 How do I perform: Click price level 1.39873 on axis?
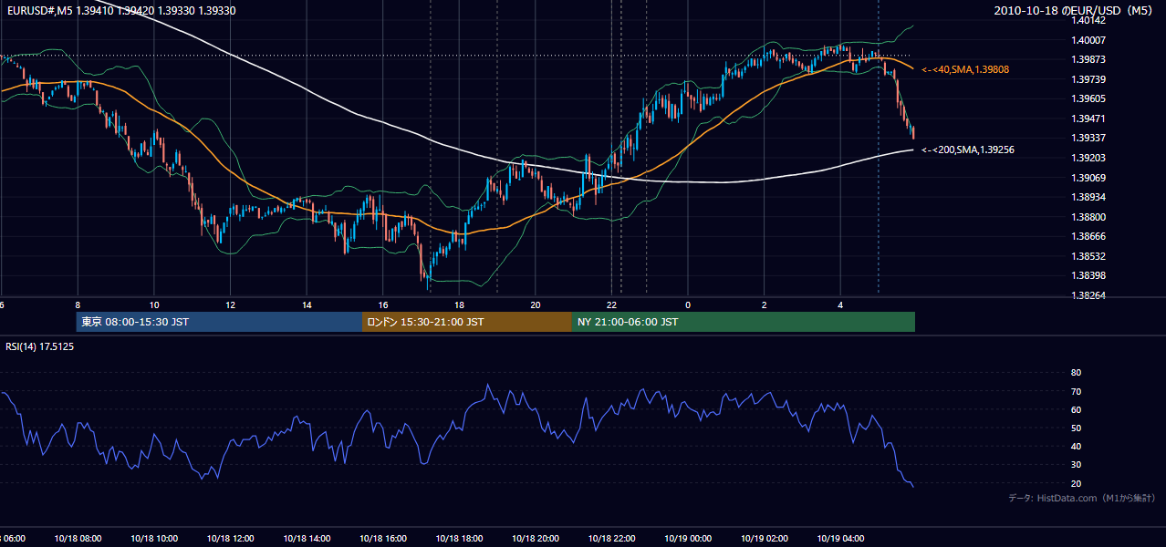[1089, 59]
